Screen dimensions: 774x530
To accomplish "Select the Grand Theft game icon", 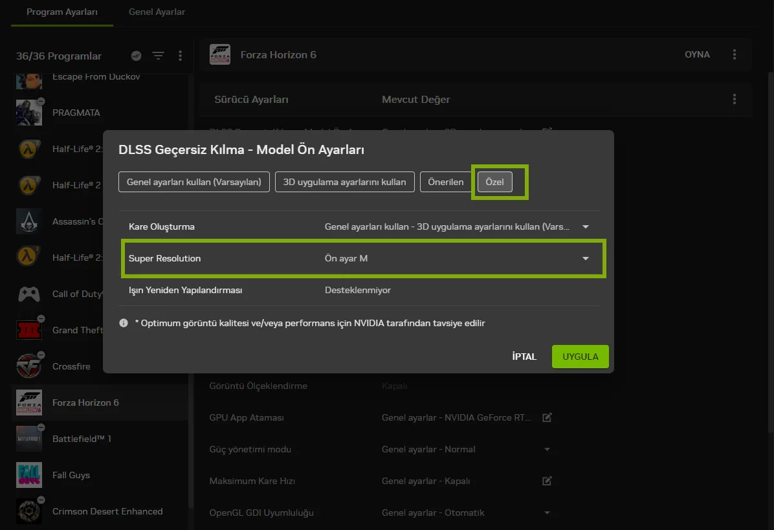I will [x=29, y=329].
